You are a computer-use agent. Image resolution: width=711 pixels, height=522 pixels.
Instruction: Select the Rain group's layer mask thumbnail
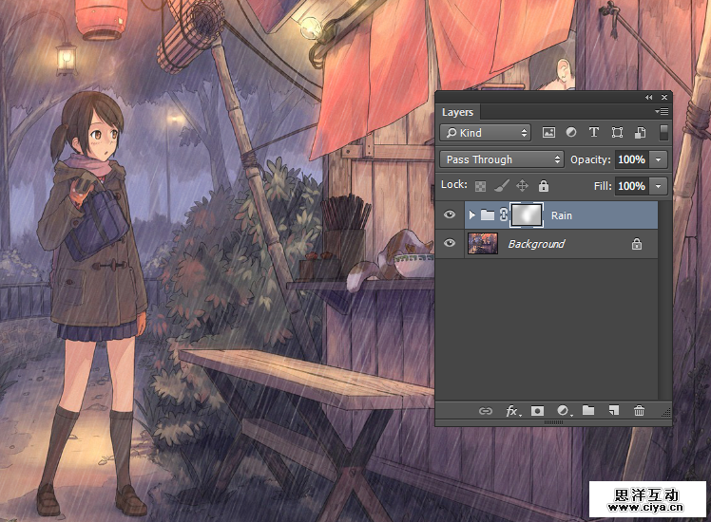(526, 215)
